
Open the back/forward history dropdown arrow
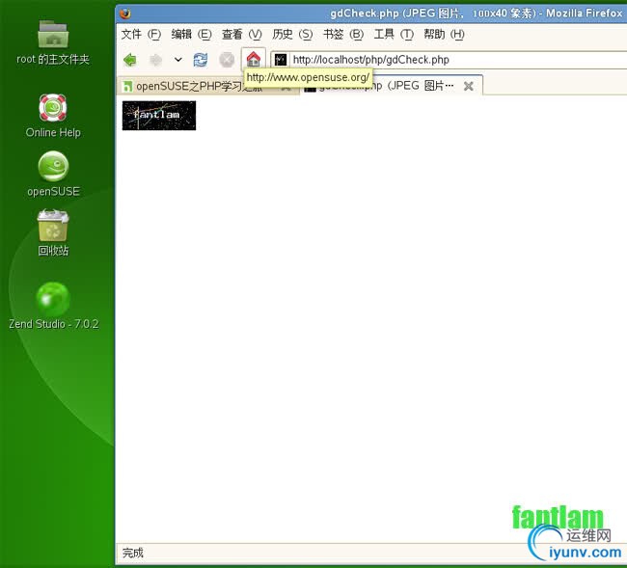pyautogui.click(x=177, y=60)
